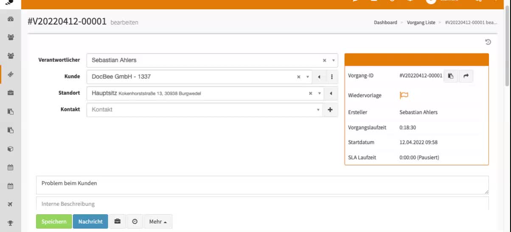Go to Vorgang Liste breadcrumb
Screen dimensions: 511x232
point(421,22)
